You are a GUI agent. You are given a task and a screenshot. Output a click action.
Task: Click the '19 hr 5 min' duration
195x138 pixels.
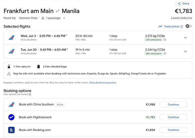[83, 50]
